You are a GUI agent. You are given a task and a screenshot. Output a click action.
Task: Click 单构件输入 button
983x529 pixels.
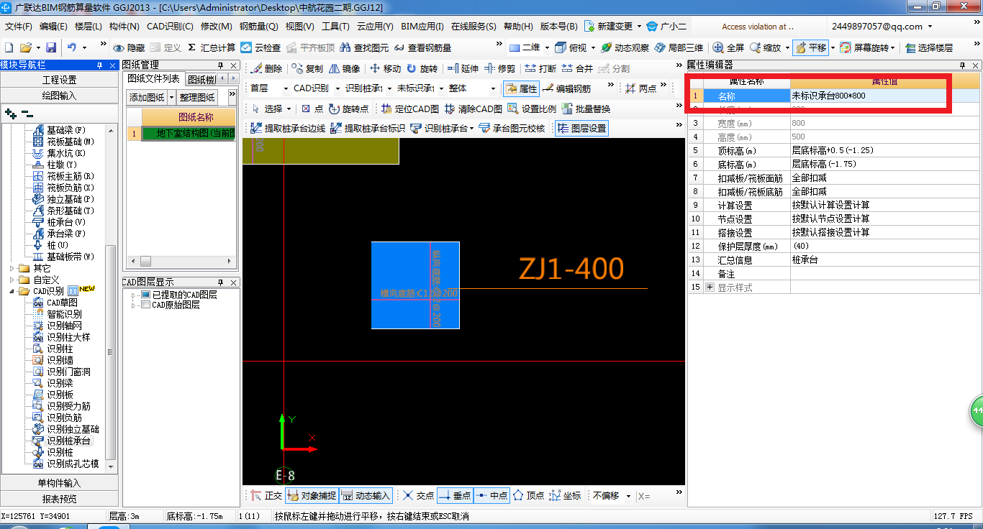coord(59,483)
